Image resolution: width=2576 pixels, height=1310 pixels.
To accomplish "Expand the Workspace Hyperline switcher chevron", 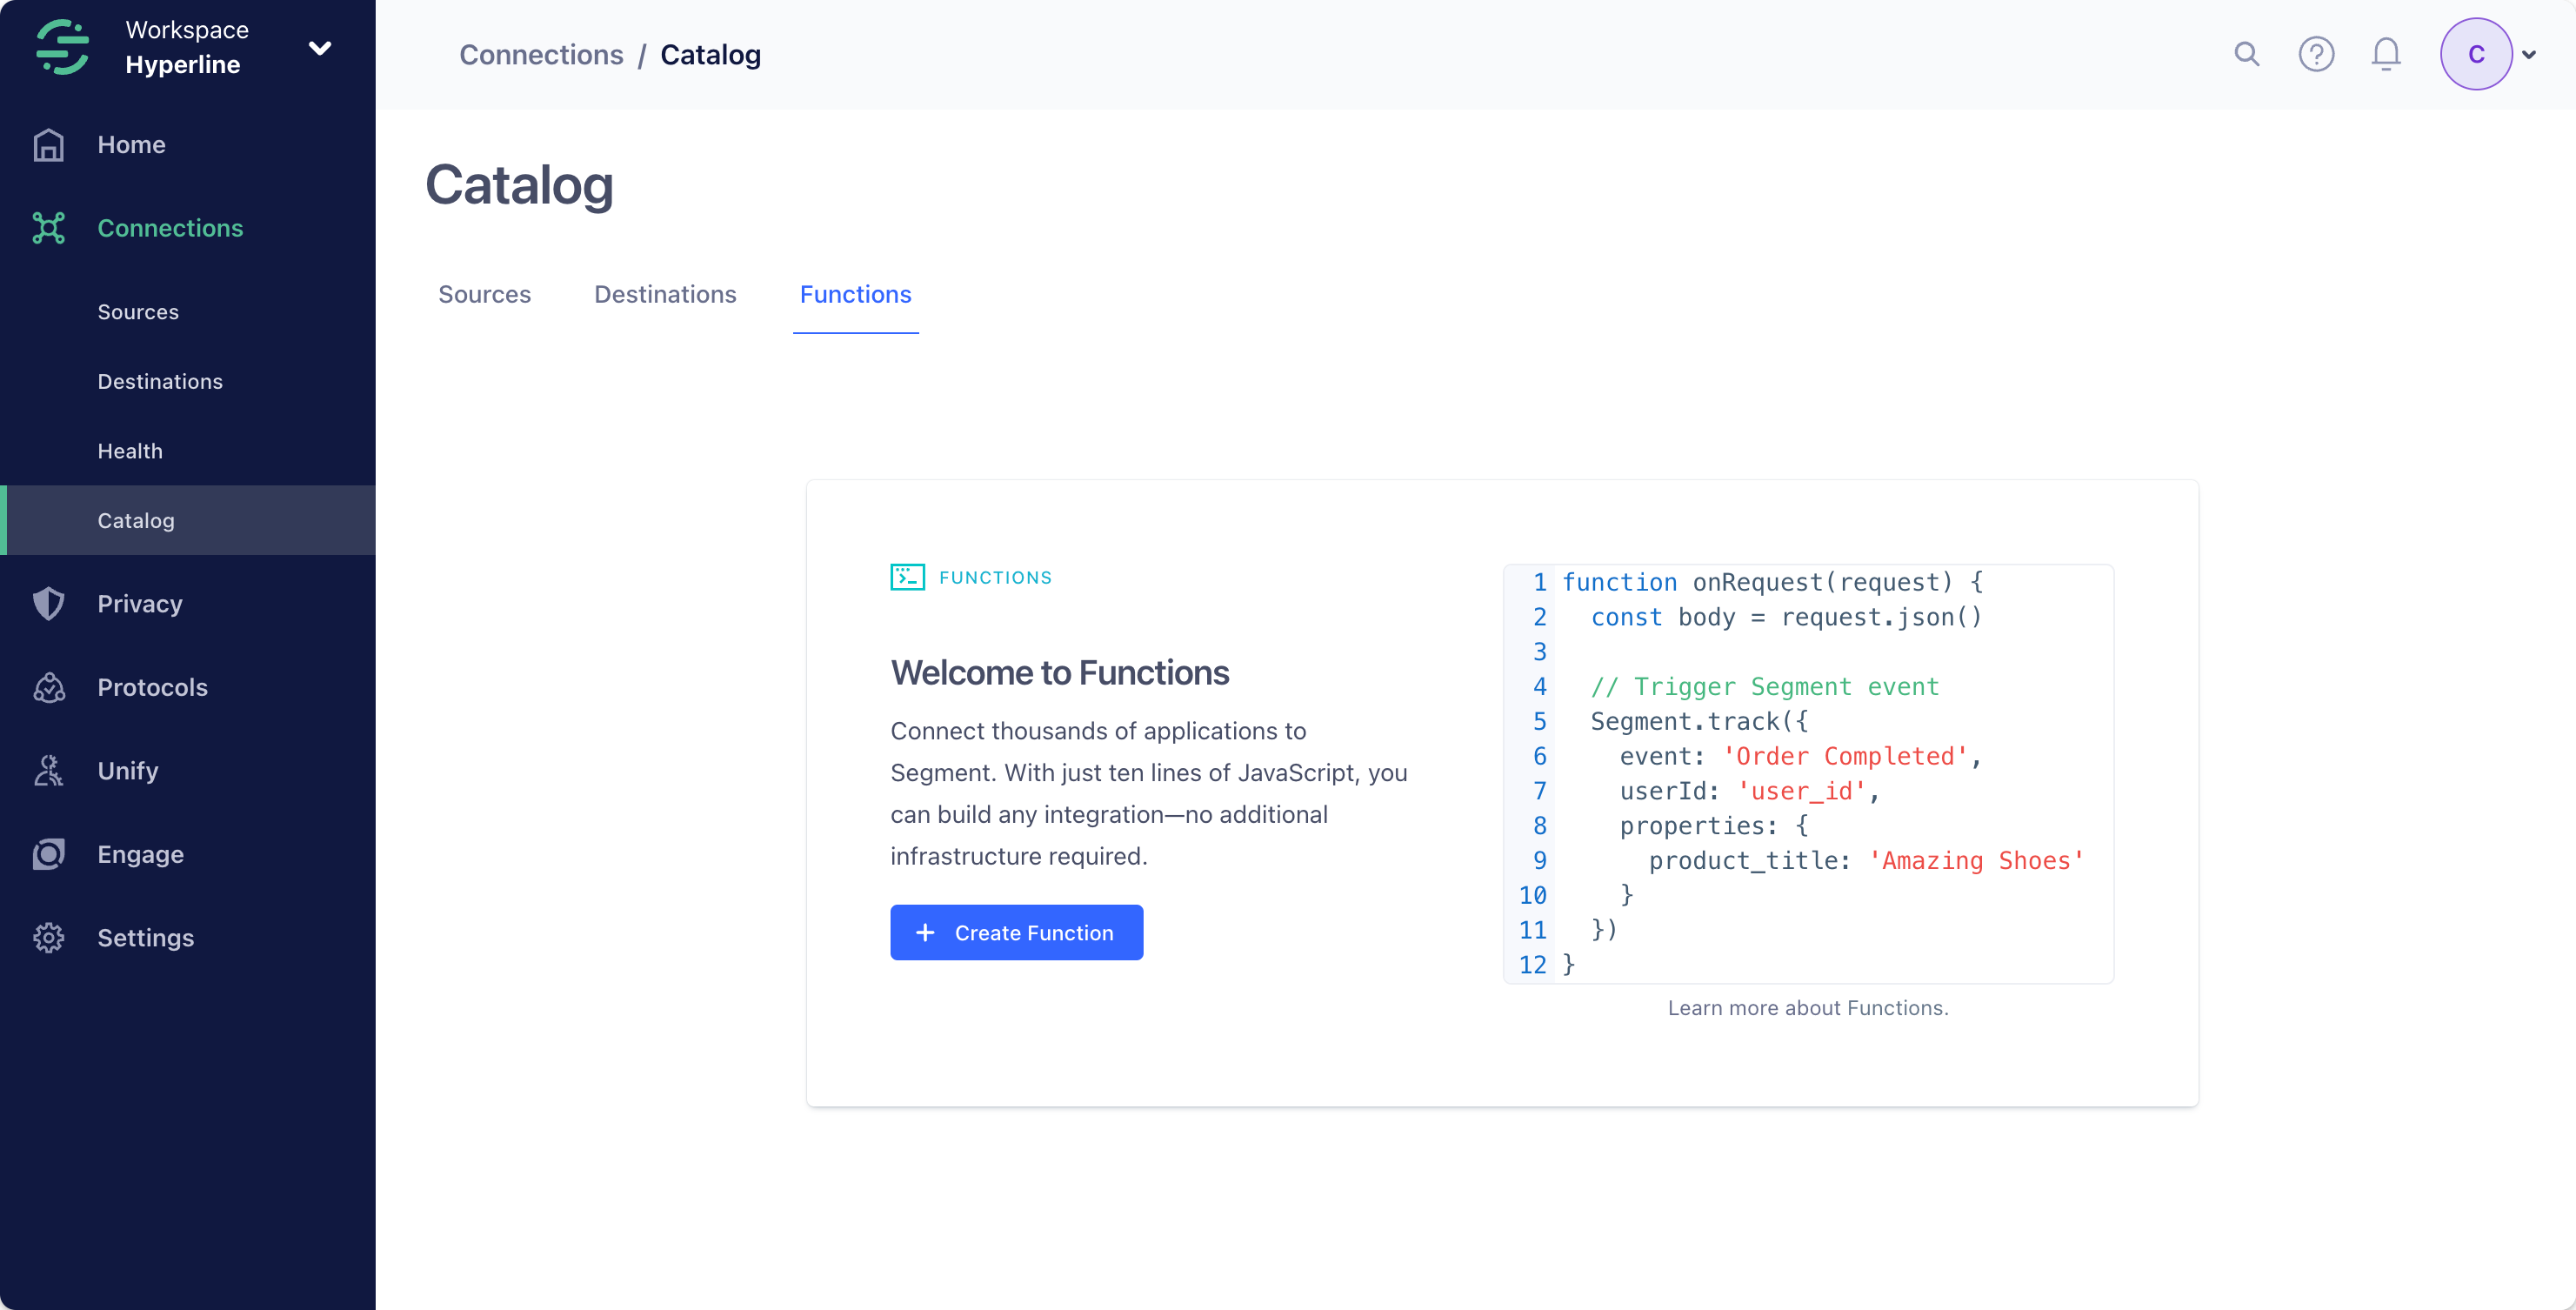I will [x=320, y=48].
